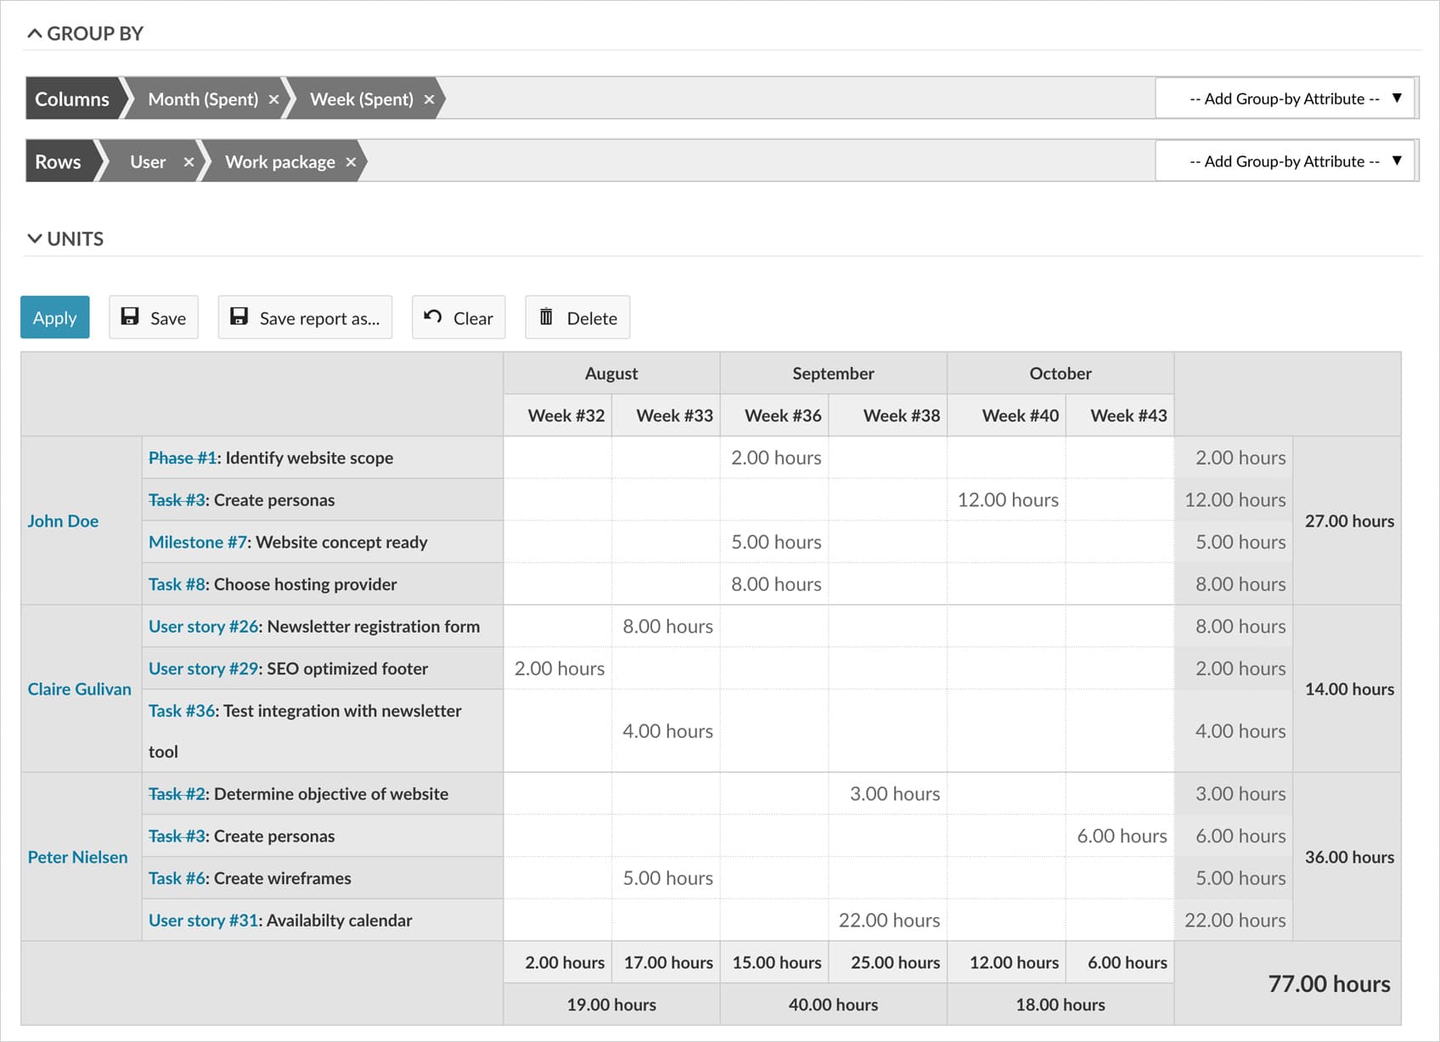Open John Doe's user profile
Viewport: 1440px width, 1042px height.
(63, 521)
